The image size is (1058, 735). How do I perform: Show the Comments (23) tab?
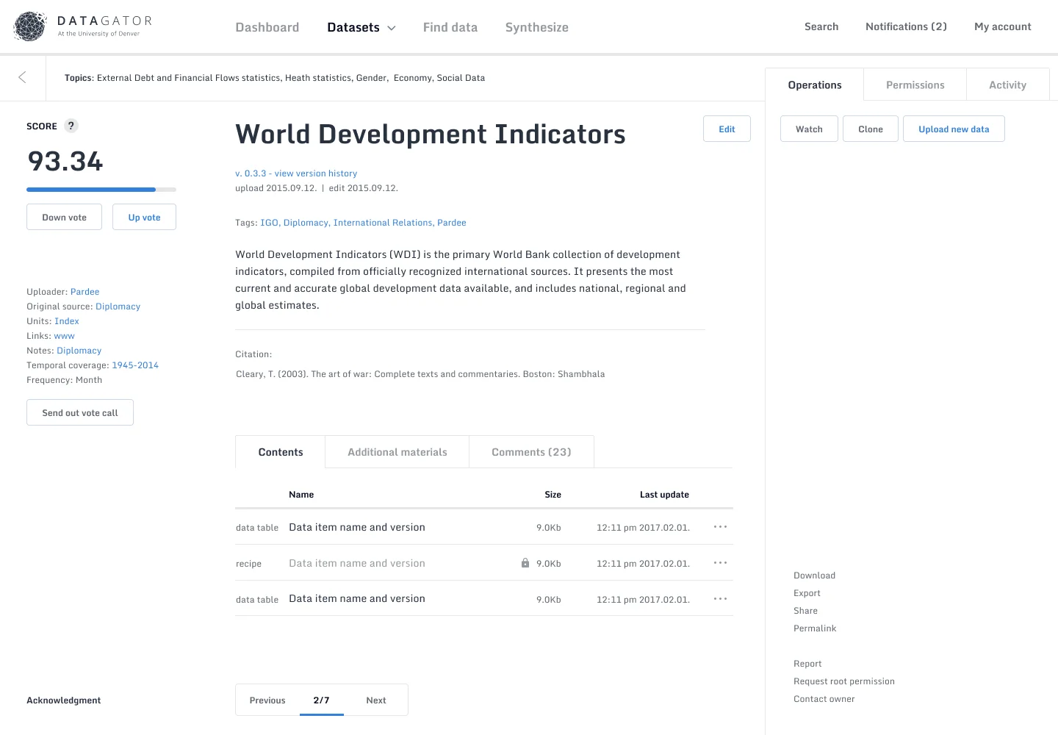[531, 452]
